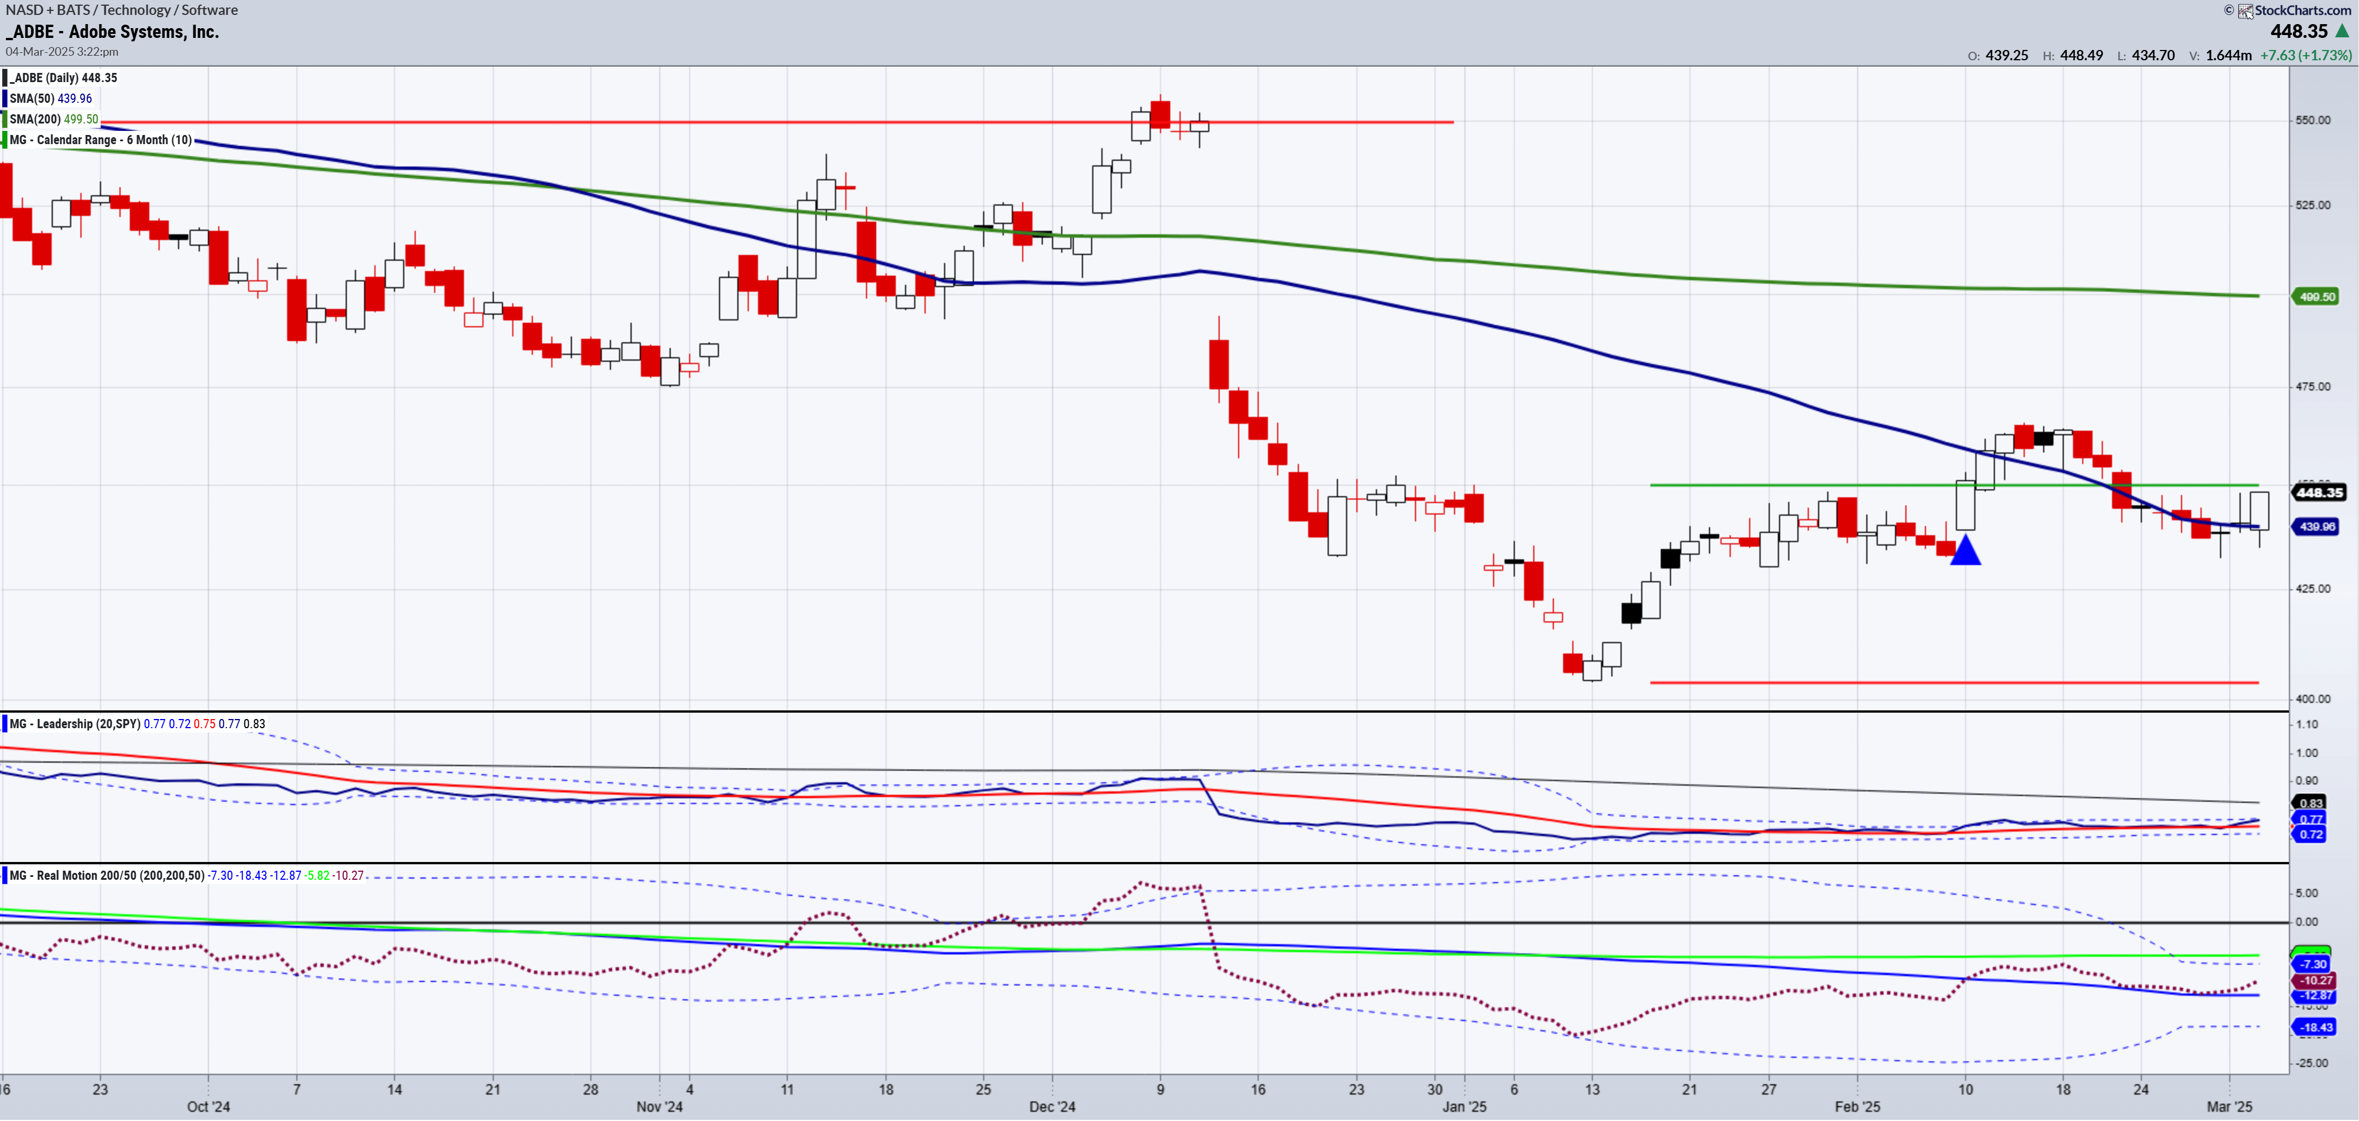Click the black 448.35 last-price axis tag
Viewport: 2359px width, 1121px height.
2319,493
